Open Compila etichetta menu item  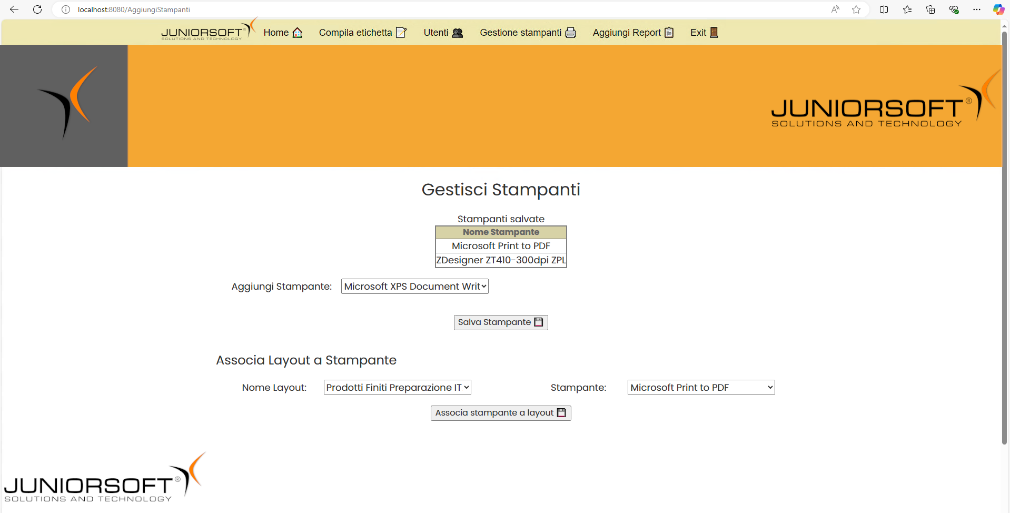tap(363, 33)
